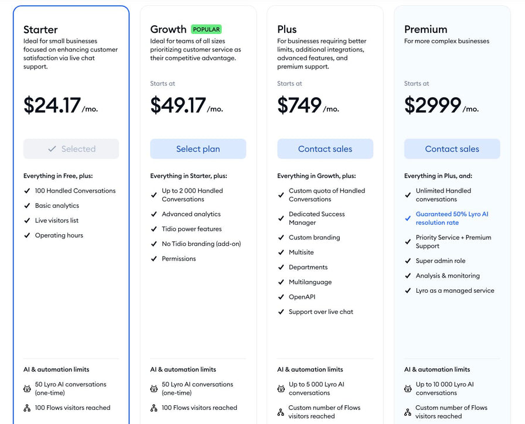Click the checkmark next to OpenAPI
This screenshot has height=424, width=525.
(281, 297)
